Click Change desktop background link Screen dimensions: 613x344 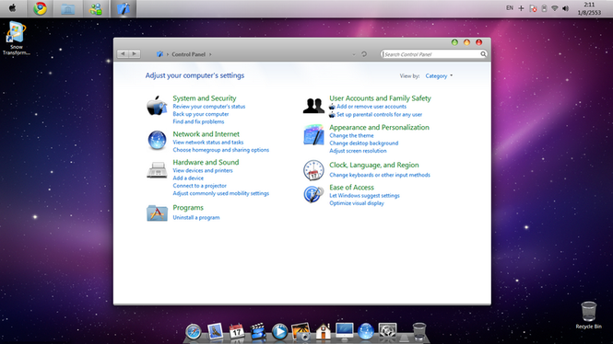tap(363, 143)
